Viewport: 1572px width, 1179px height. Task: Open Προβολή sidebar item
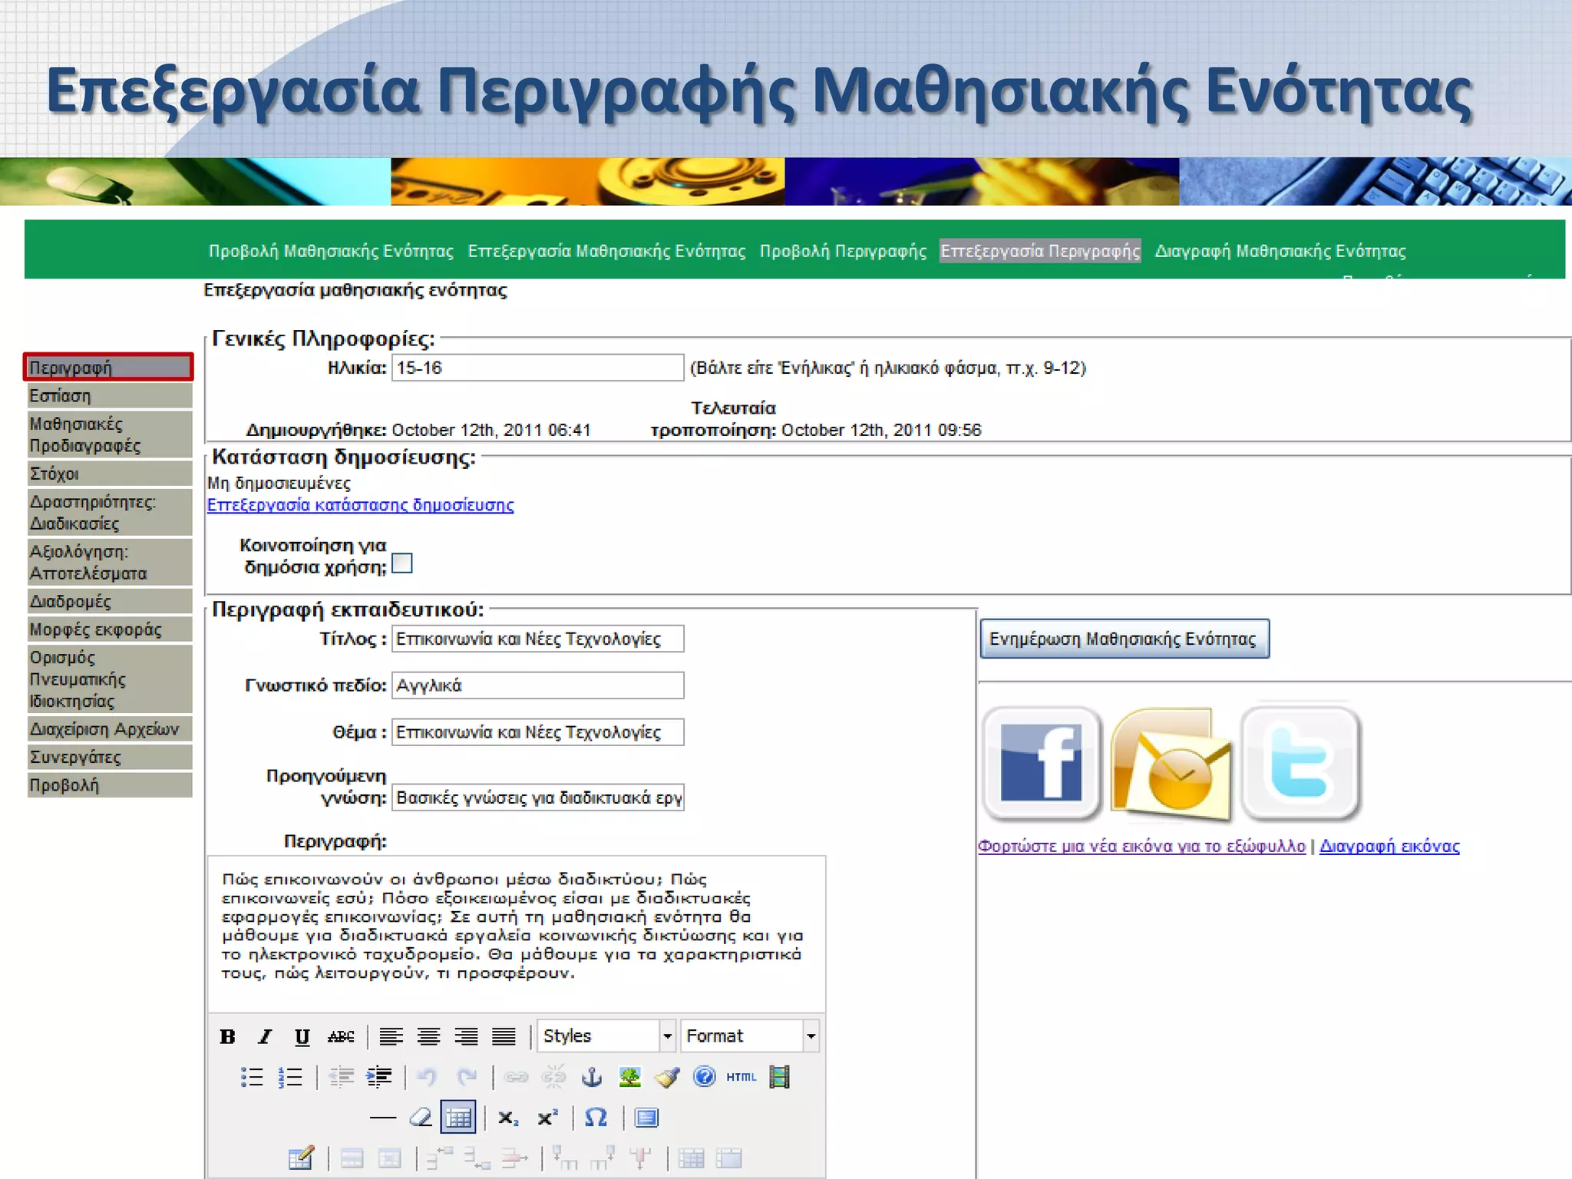tap(110, 785)
